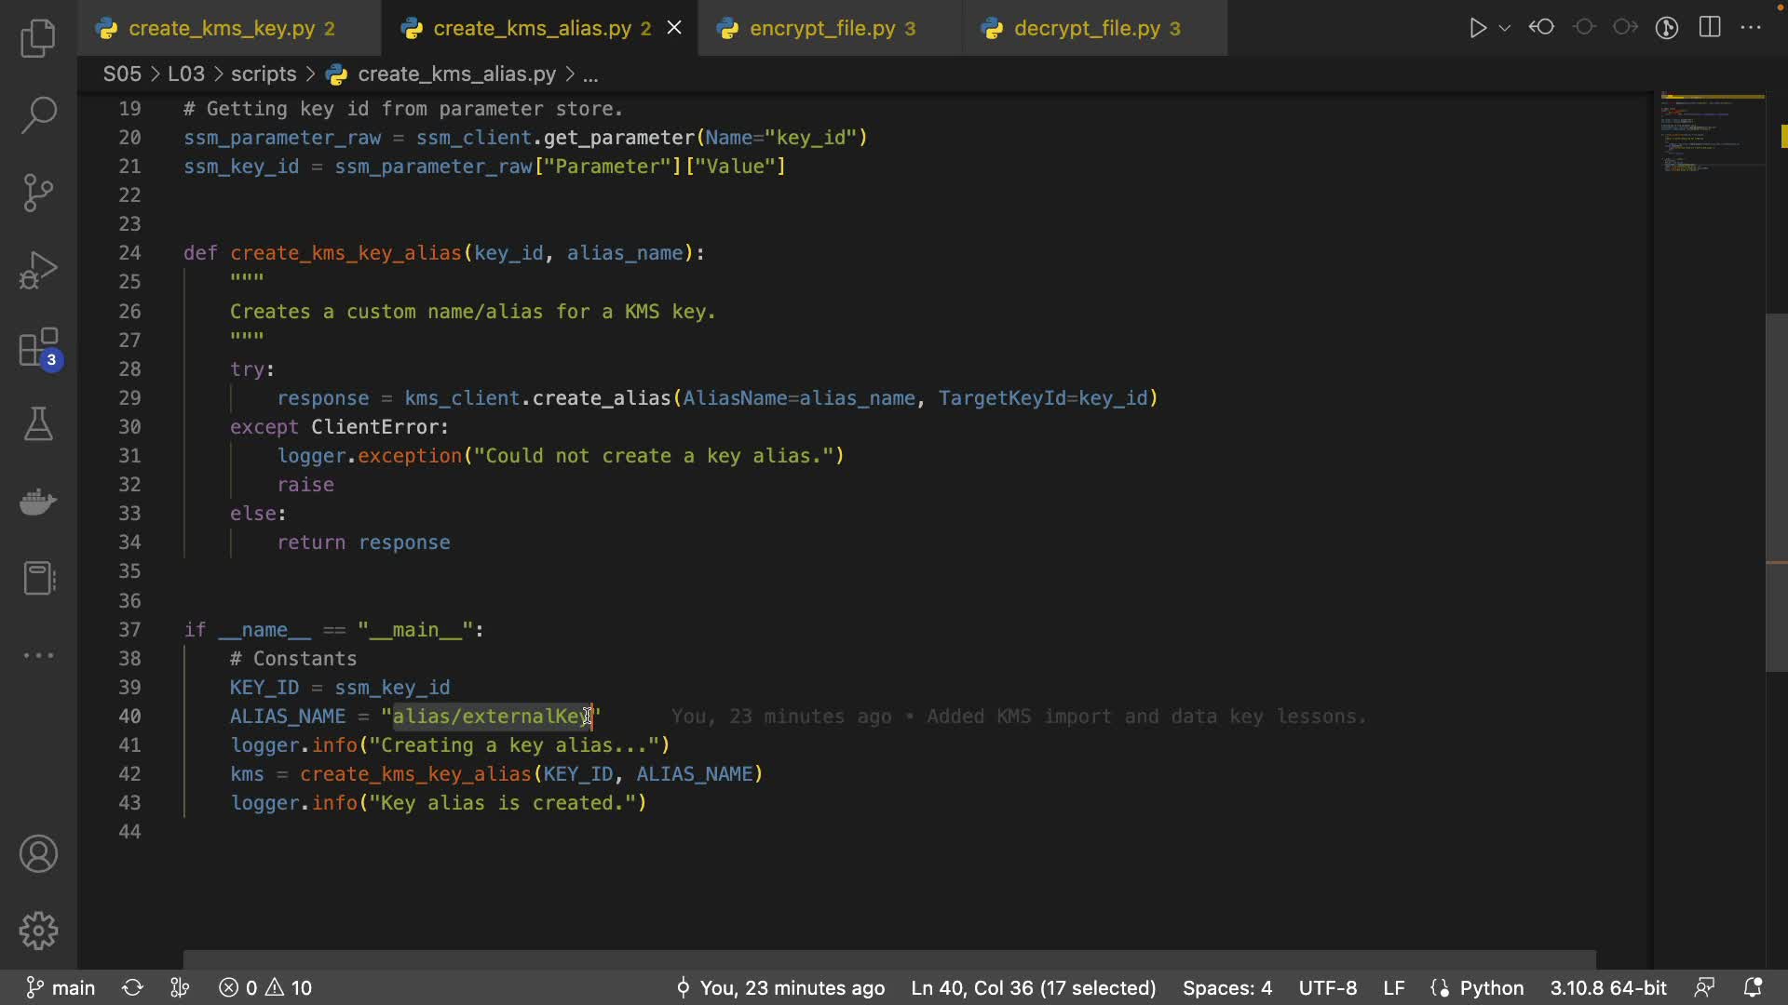Open the Testing flask icon view

[x=38, y=424]
